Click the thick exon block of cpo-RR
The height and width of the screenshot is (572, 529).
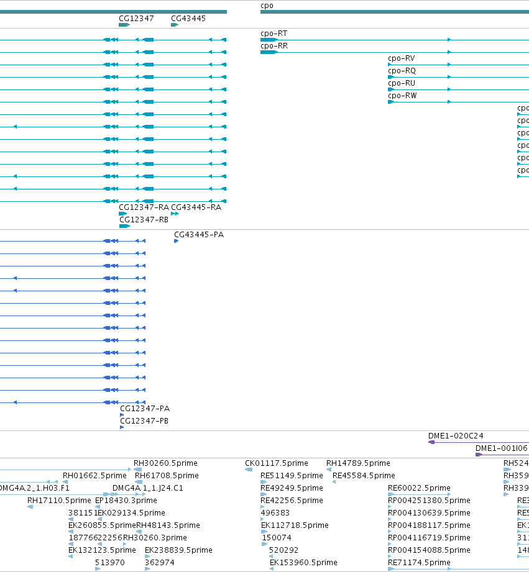tap(269, 52)
